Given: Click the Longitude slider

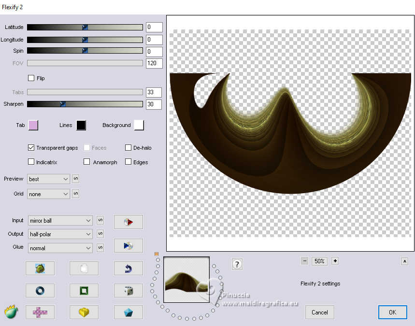Looking at the screenshot, I should (85, 40).
